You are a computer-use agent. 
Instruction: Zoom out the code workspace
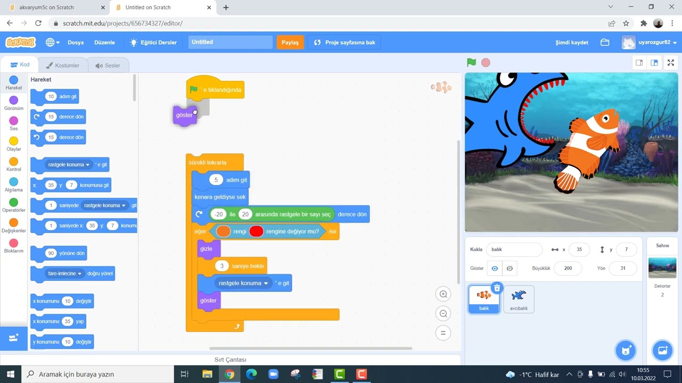click(443, 314)
